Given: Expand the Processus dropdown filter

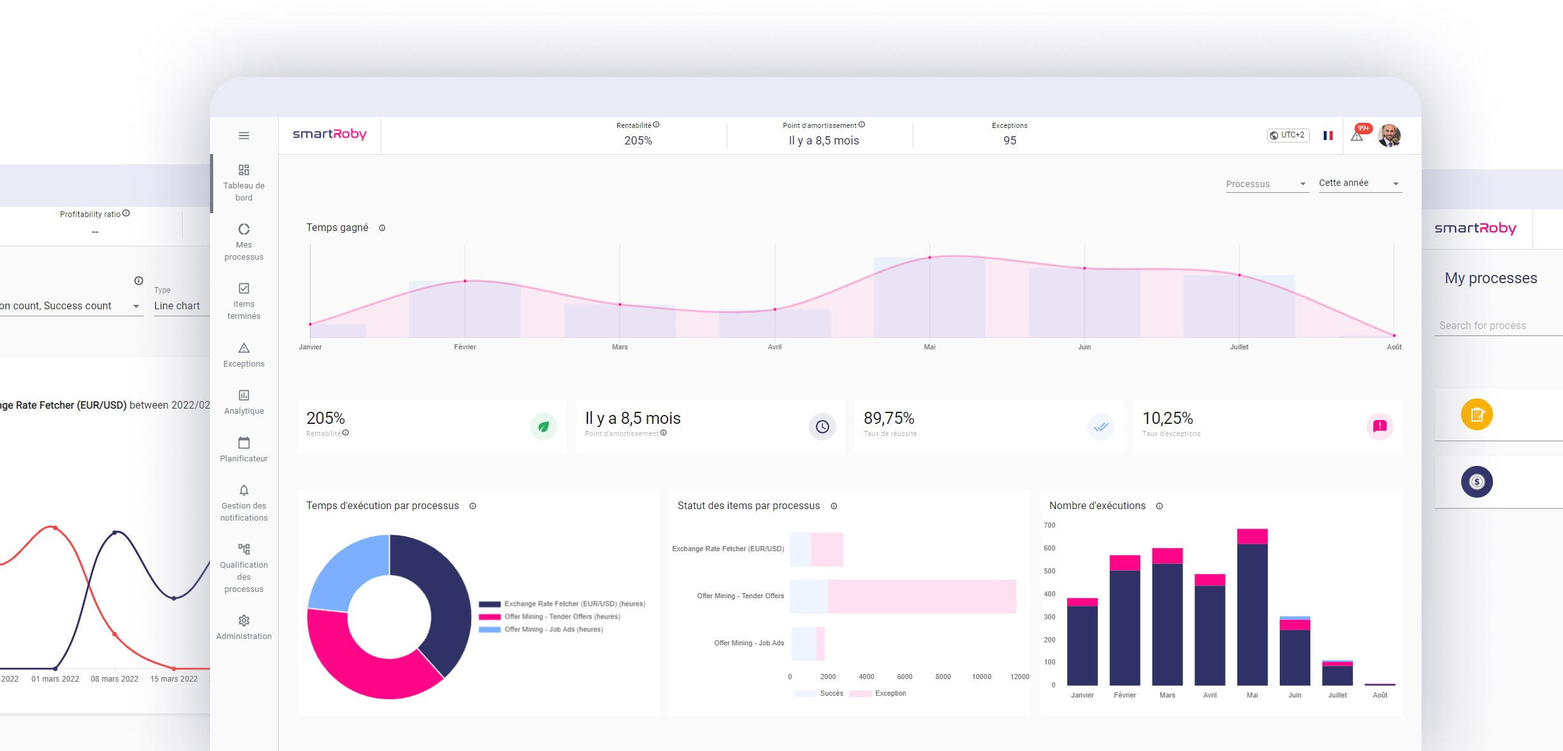Looking at the screenshot, I should [x=1267, y=184].
